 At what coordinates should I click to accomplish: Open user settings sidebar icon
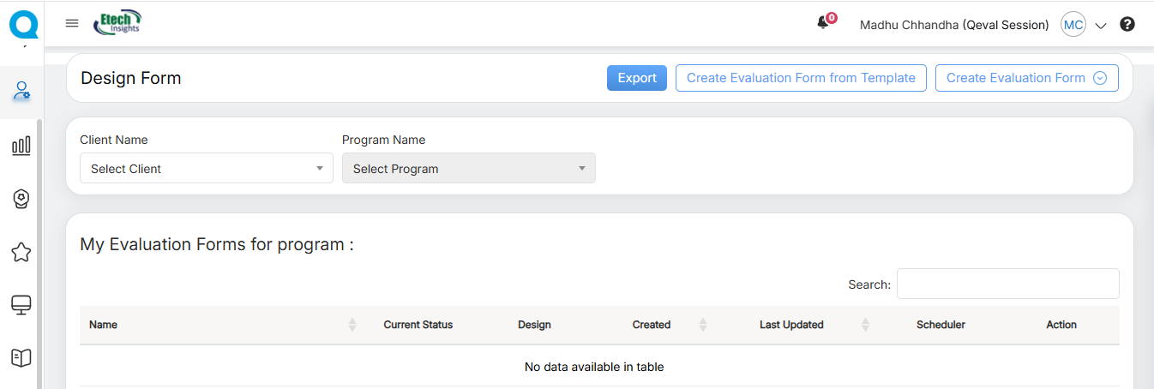[x=21, y=91]
